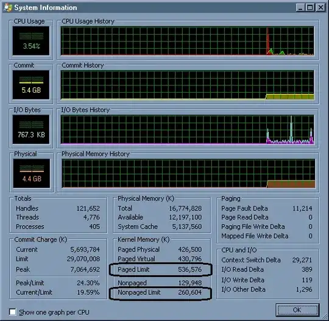Click Physical Memory Total value 16,774,828

click(185, 208)
